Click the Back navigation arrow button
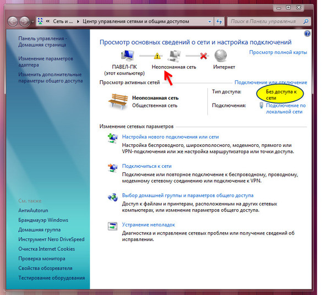Image resolution: width=330 pixels, height=295 pixels. point(13,21)
